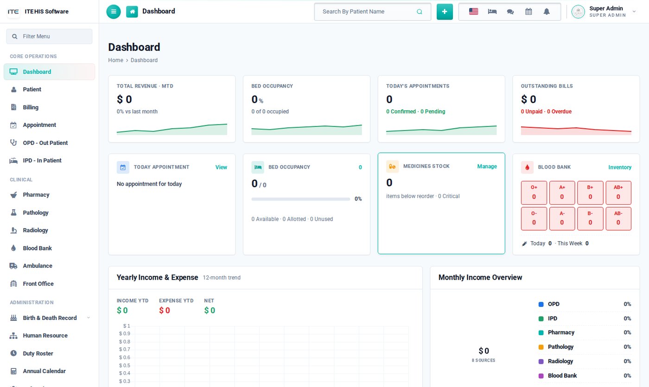Select the O- blood group tile
The image size is (649, 387).
tap(534, 218)
